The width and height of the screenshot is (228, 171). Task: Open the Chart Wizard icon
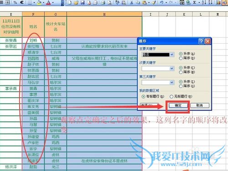point(218,2)
